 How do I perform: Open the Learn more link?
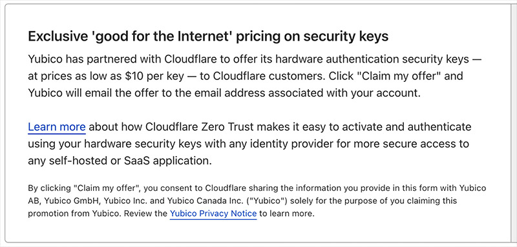point(57,127)
